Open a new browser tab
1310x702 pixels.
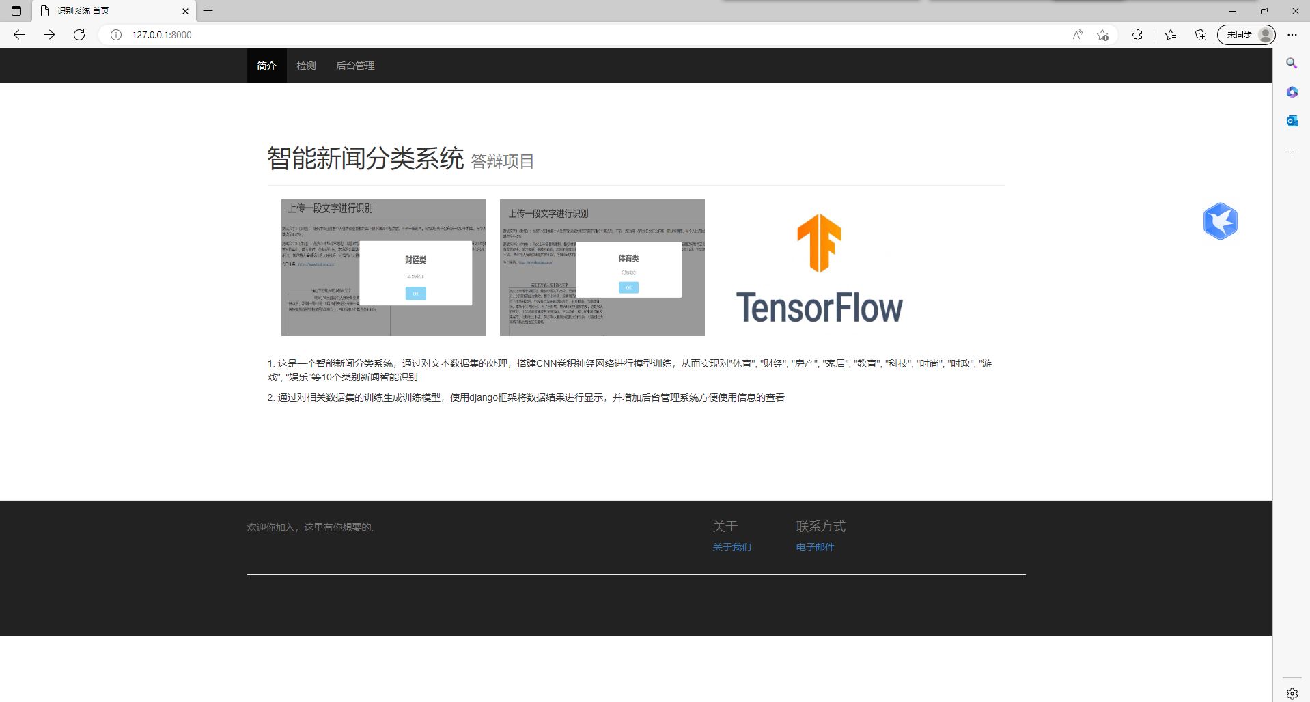[208, 11]
